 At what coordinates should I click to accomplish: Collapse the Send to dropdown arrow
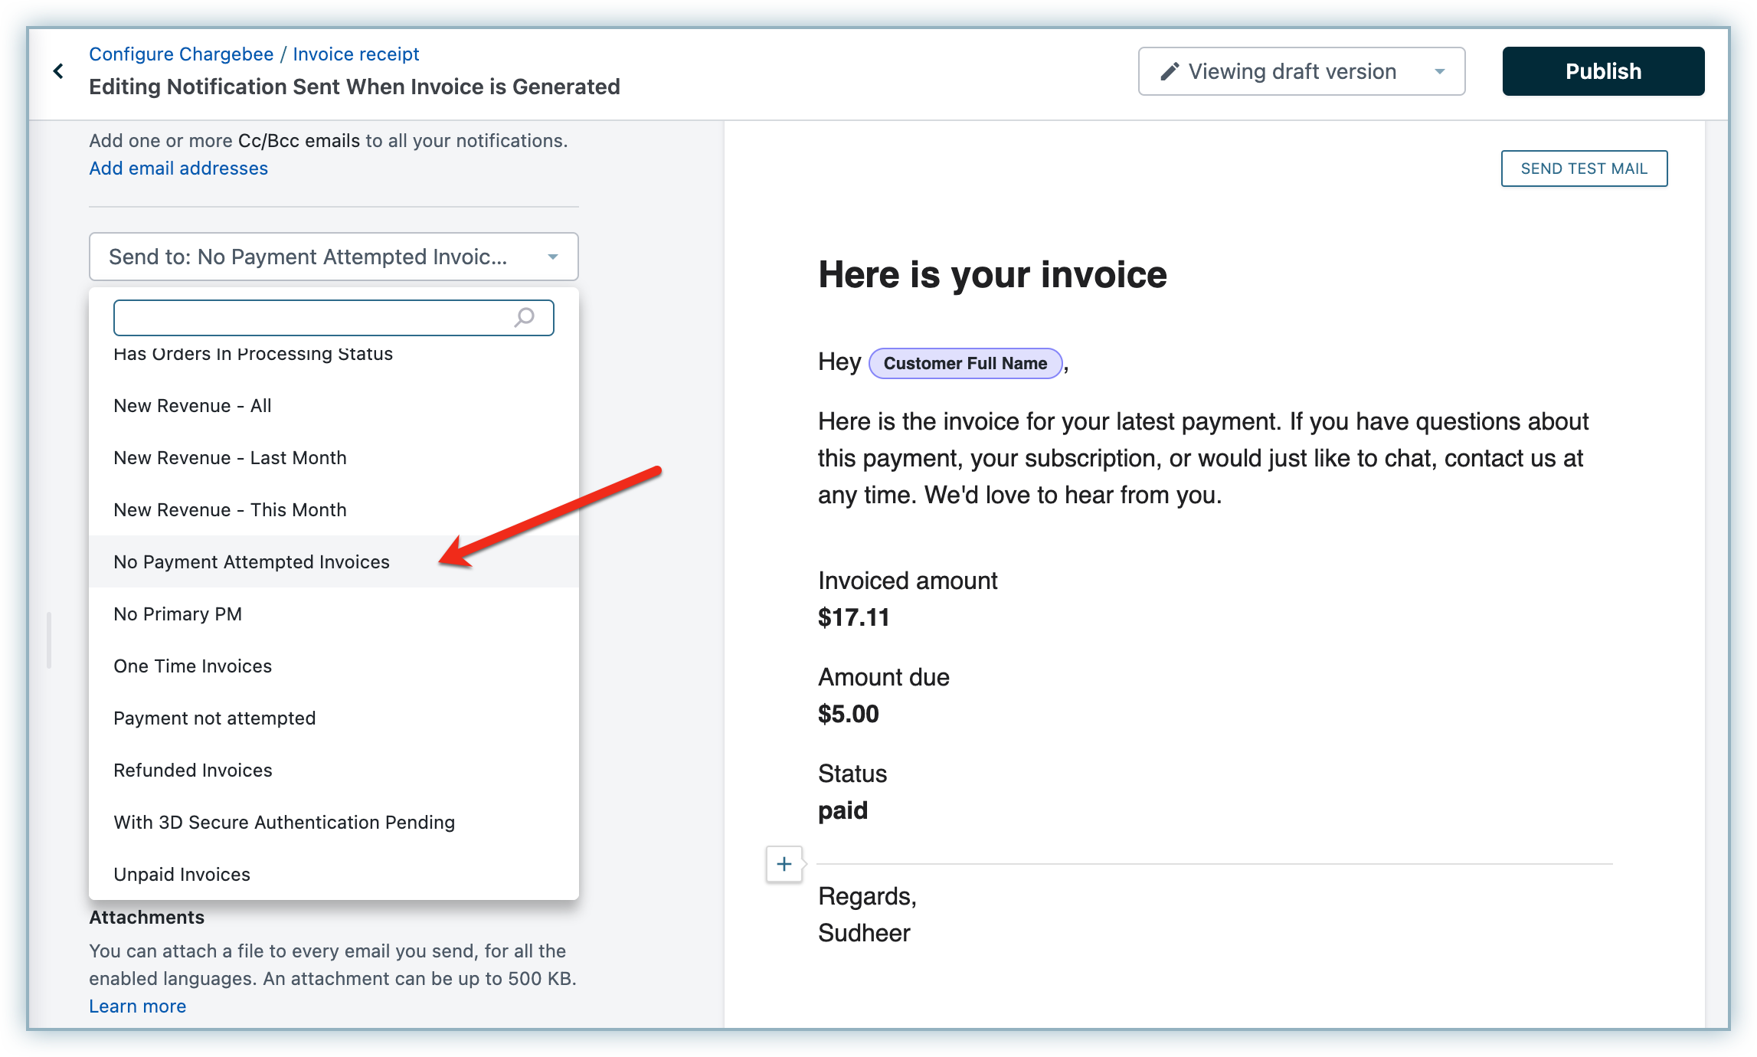tap(553, 257)
